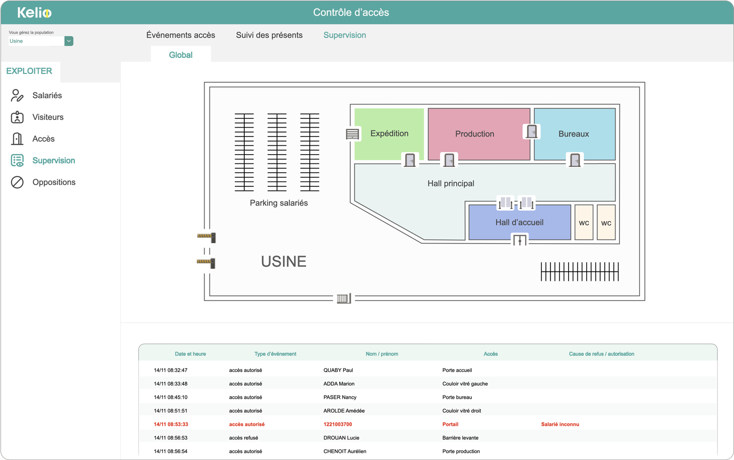The height and width of the screenshot is (460, 734).
Task: Click the Bureaux door icon on hall
Action: click(575, 160)
